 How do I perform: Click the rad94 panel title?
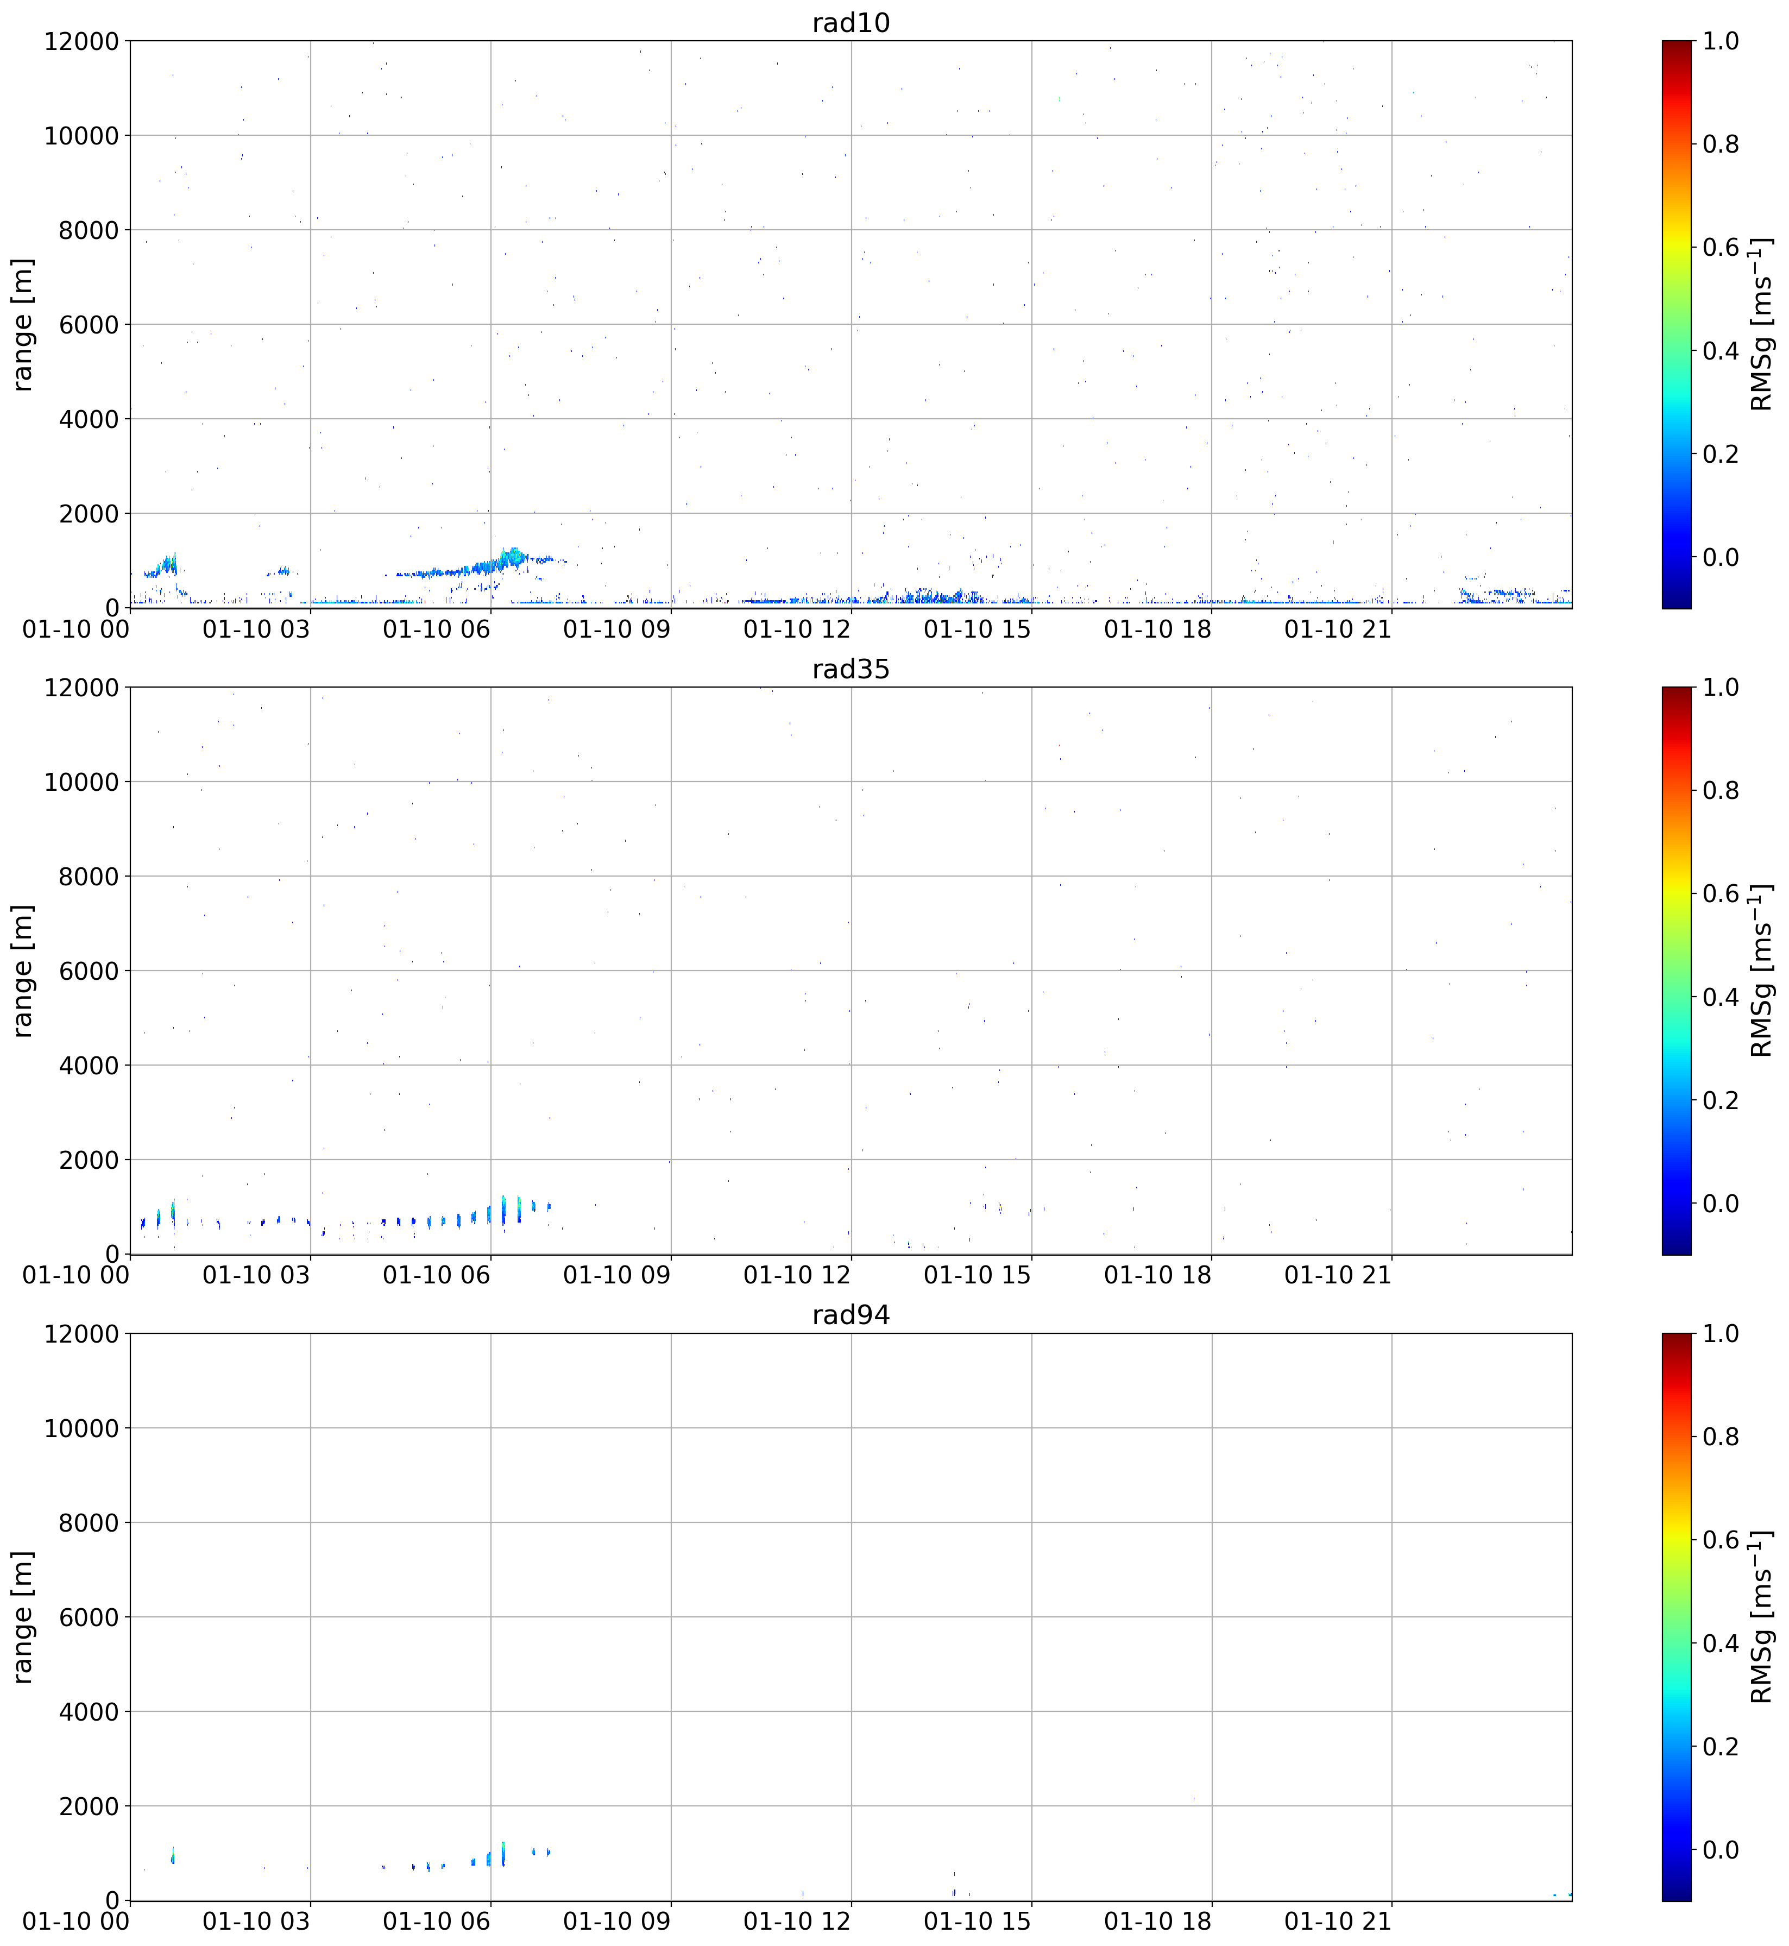(850, 1315)
